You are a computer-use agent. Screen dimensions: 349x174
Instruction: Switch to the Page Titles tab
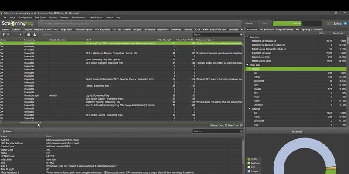pos(67,30)
